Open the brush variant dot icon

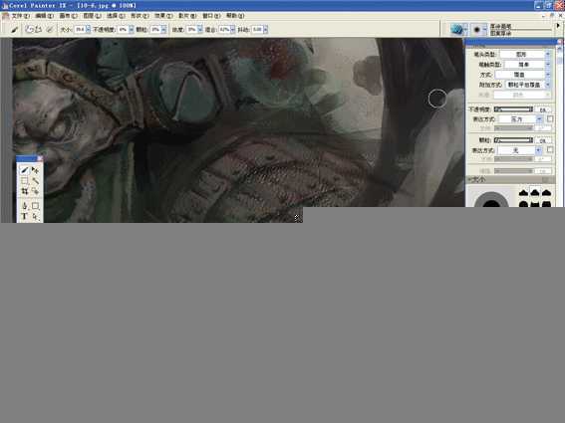coord(477,29)
